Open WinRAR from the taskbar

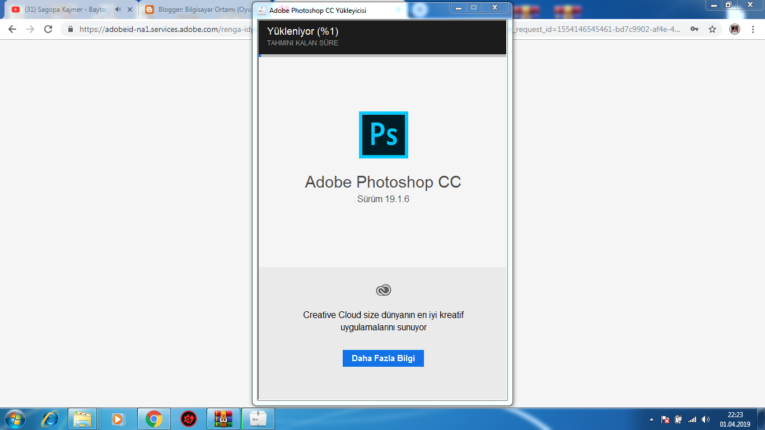pyautogui.click(x=223, y=419)
